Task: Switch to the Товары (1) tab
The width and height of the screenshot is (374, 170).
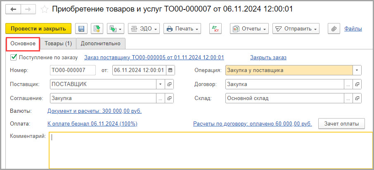Action: coord(58,44)
